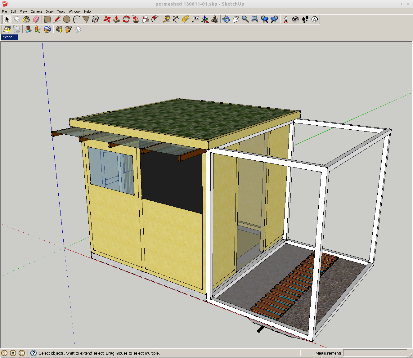Screen dimensions: 413x358
Task: Select the Rotate tool
Action: point(127,19)
